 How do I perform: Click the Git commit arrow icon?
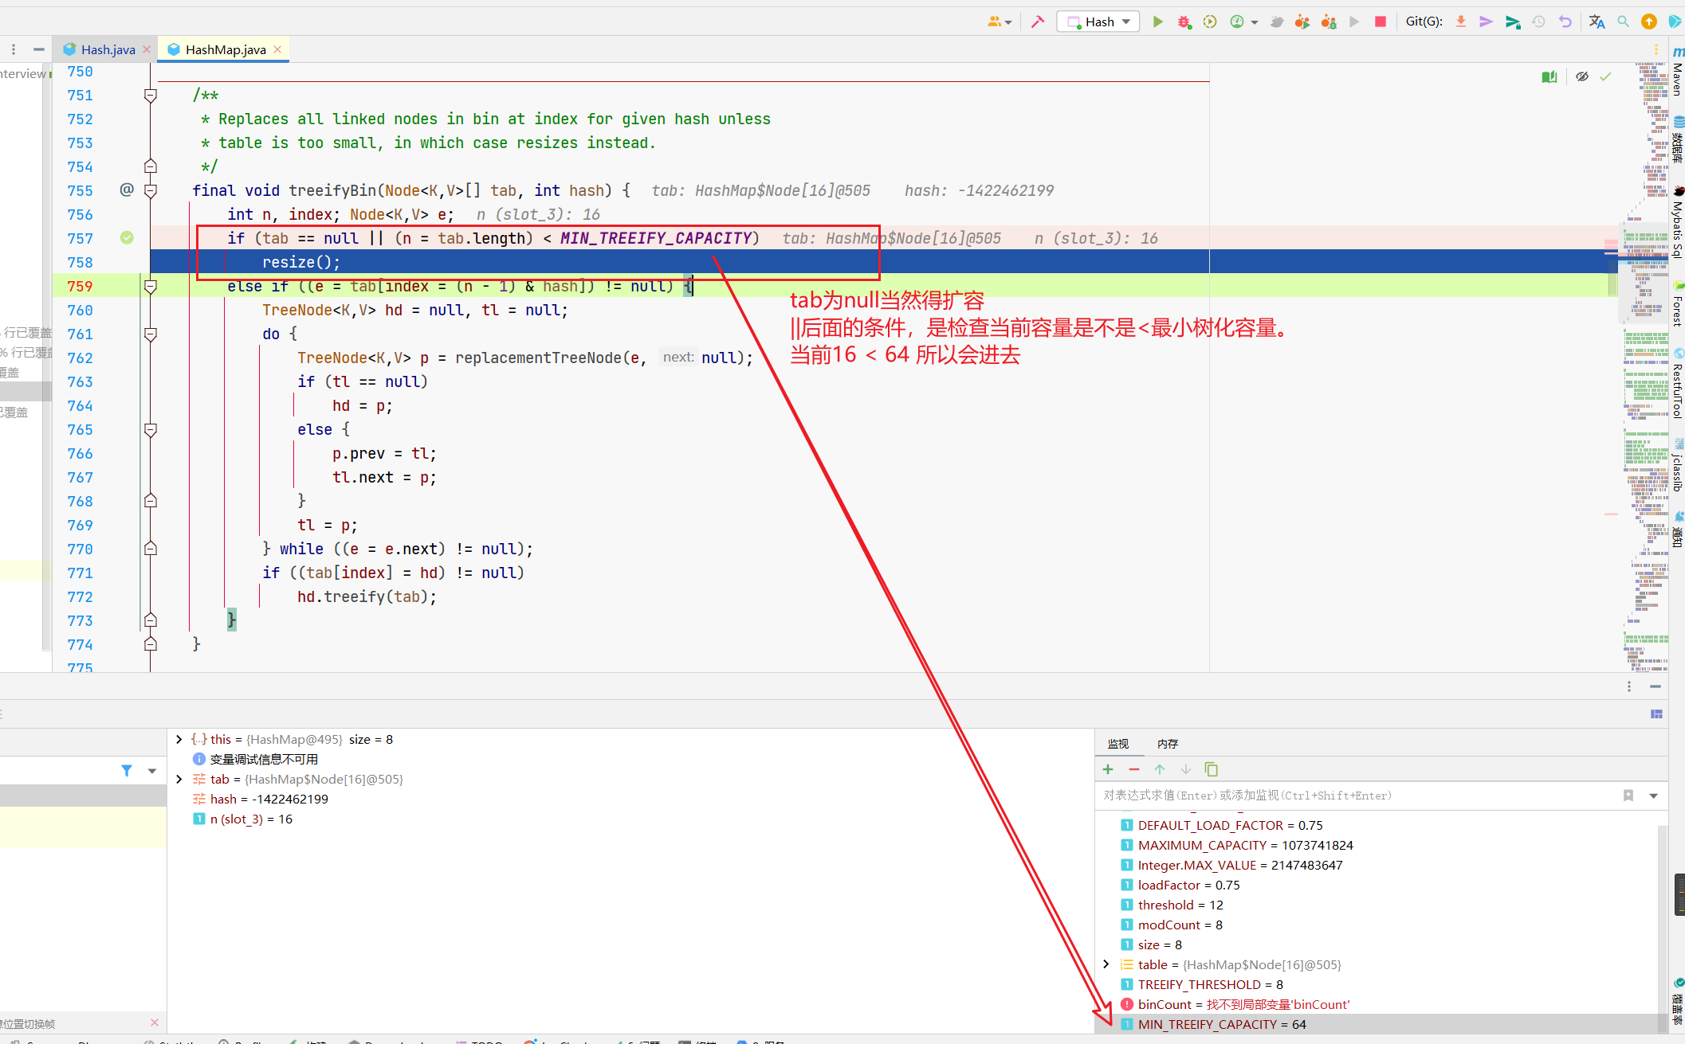coord(1487,22)
